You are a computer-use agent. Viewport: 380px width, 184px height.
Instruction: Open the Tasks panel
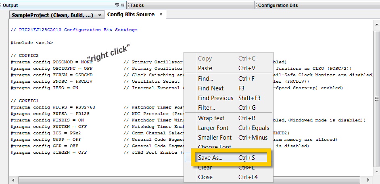coord(137,5)
